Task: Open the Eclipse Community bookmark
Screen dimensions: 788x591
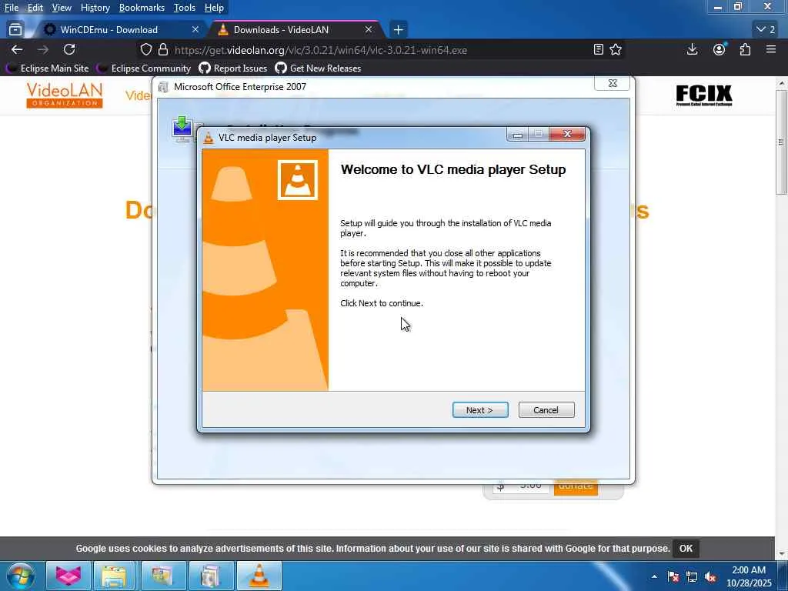Action: click(x=144, y=68)
